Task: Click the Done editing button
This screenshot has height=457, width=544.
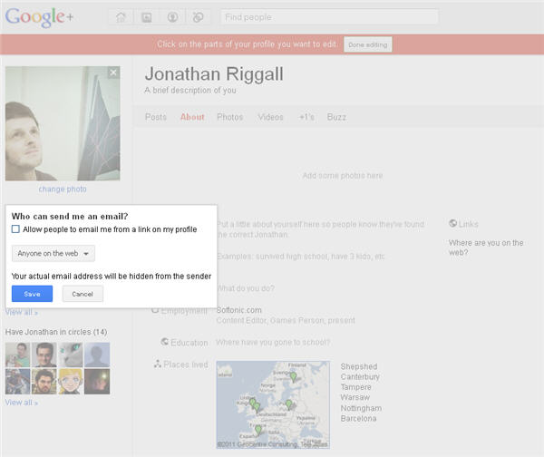Action: click(x=368, y=44)
